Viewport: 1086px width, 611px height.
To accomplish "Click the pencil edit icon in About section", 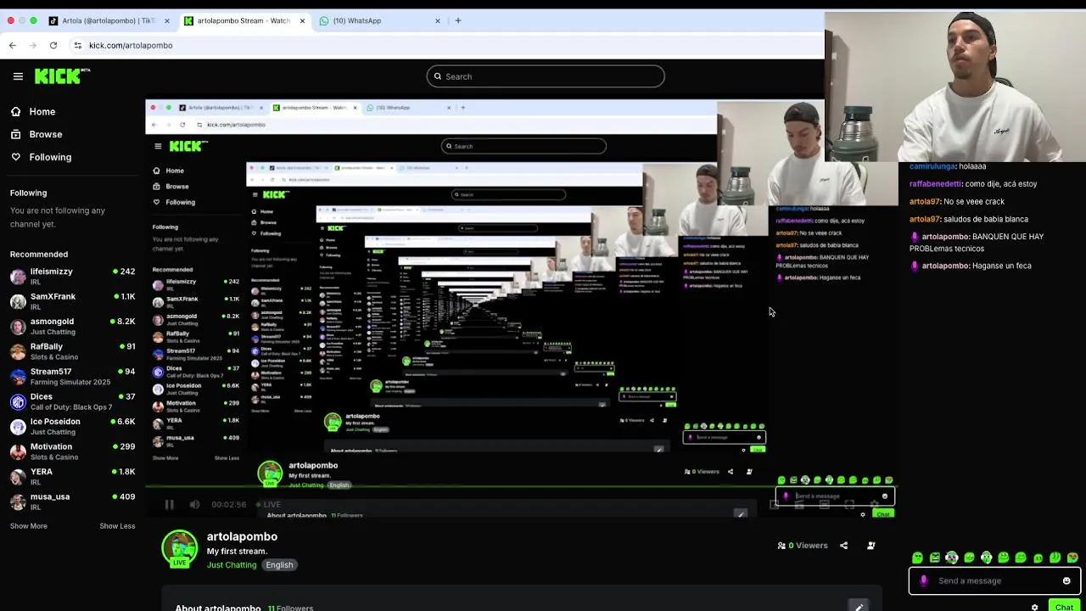I will coord(859,607).
